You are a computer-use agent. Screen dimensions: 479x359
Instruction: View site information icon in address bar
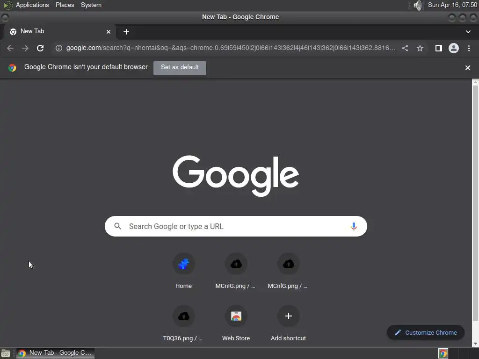[x=59, y=48]
